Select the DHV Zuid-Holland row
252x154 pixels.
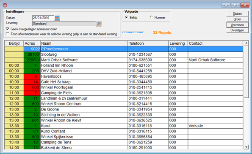(124, 71)
